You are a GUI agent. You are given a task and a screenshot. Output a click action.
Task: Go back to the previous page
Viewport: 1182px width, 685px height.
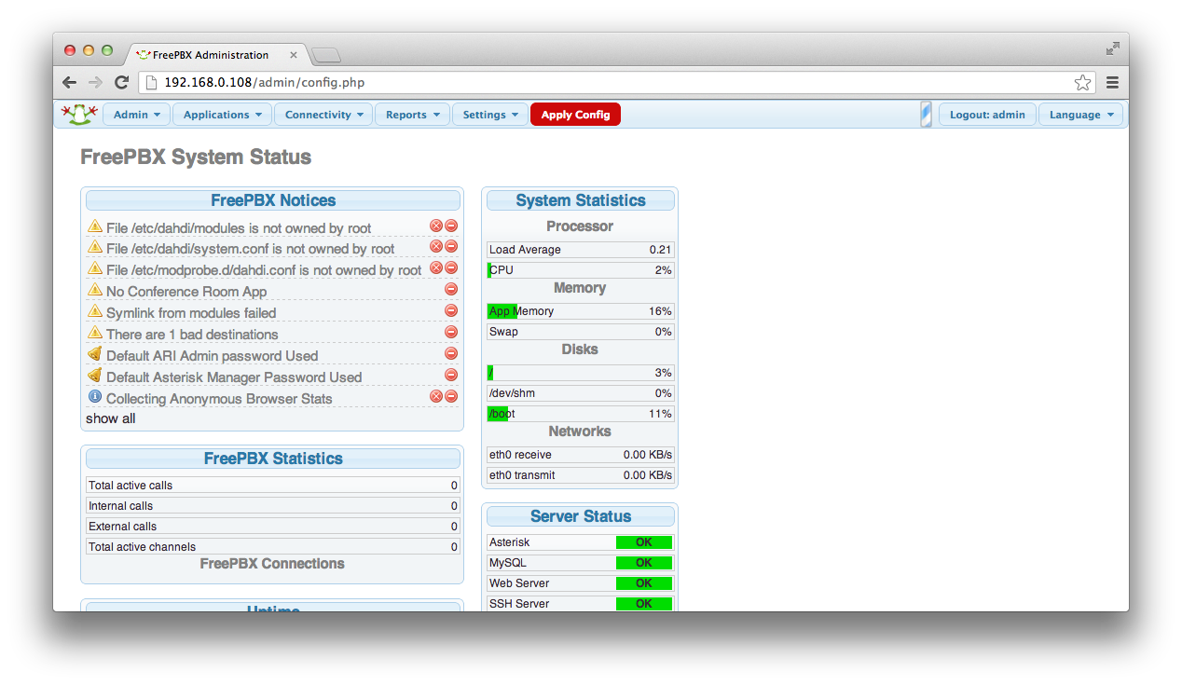click(69, 82)
